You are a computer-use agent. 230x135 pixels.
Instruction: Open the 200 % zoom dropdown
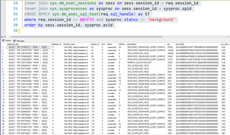point(9,37)
